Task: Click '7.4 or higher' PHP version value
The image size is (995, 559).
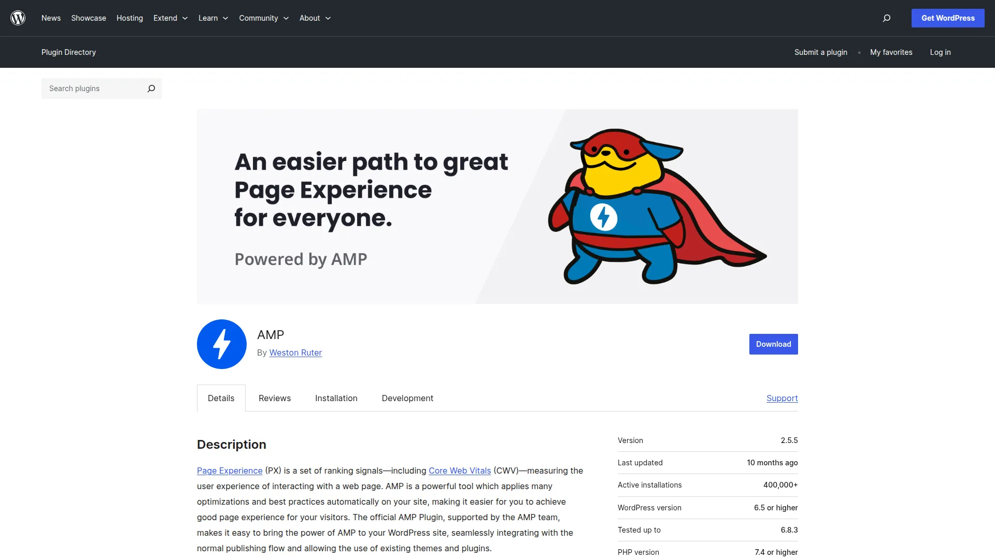Action: click(776, 552)
